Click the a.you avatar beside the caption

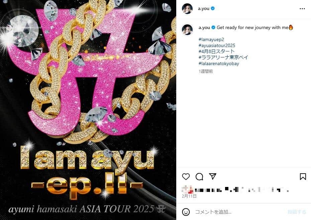(x=187, y=30)
